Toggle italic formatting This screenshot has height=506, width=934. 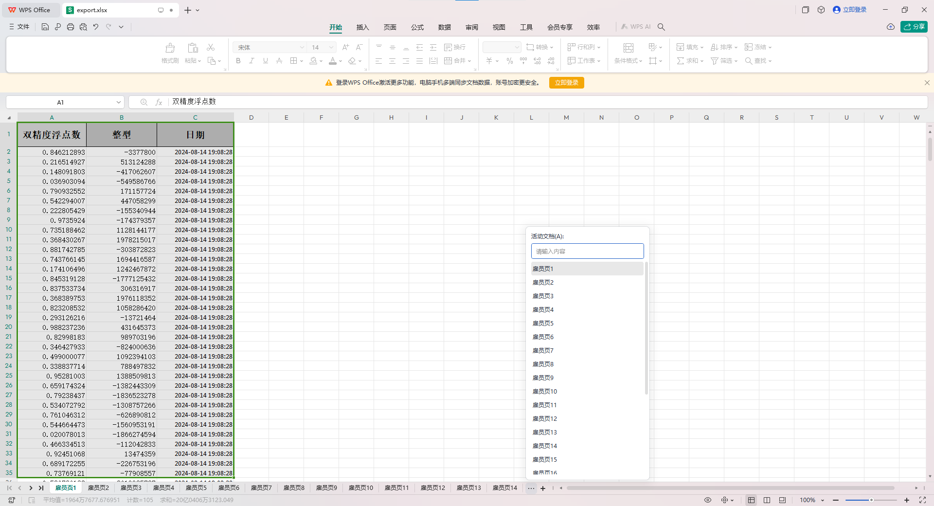[251, 61]
